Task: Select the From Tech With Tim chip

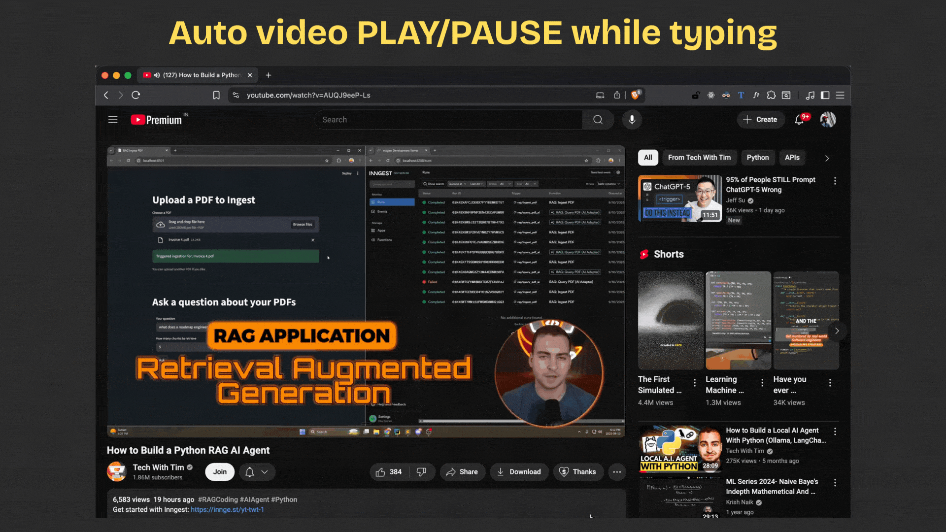Action: pyautogui.click(x=699, y=158)
